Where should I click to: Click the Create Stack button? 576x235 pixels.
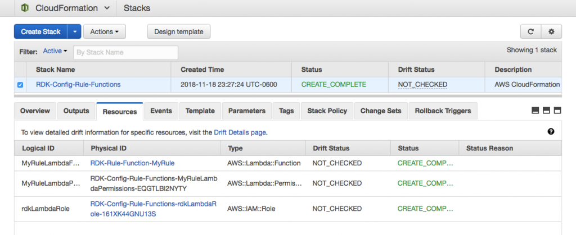pos(40,31)
